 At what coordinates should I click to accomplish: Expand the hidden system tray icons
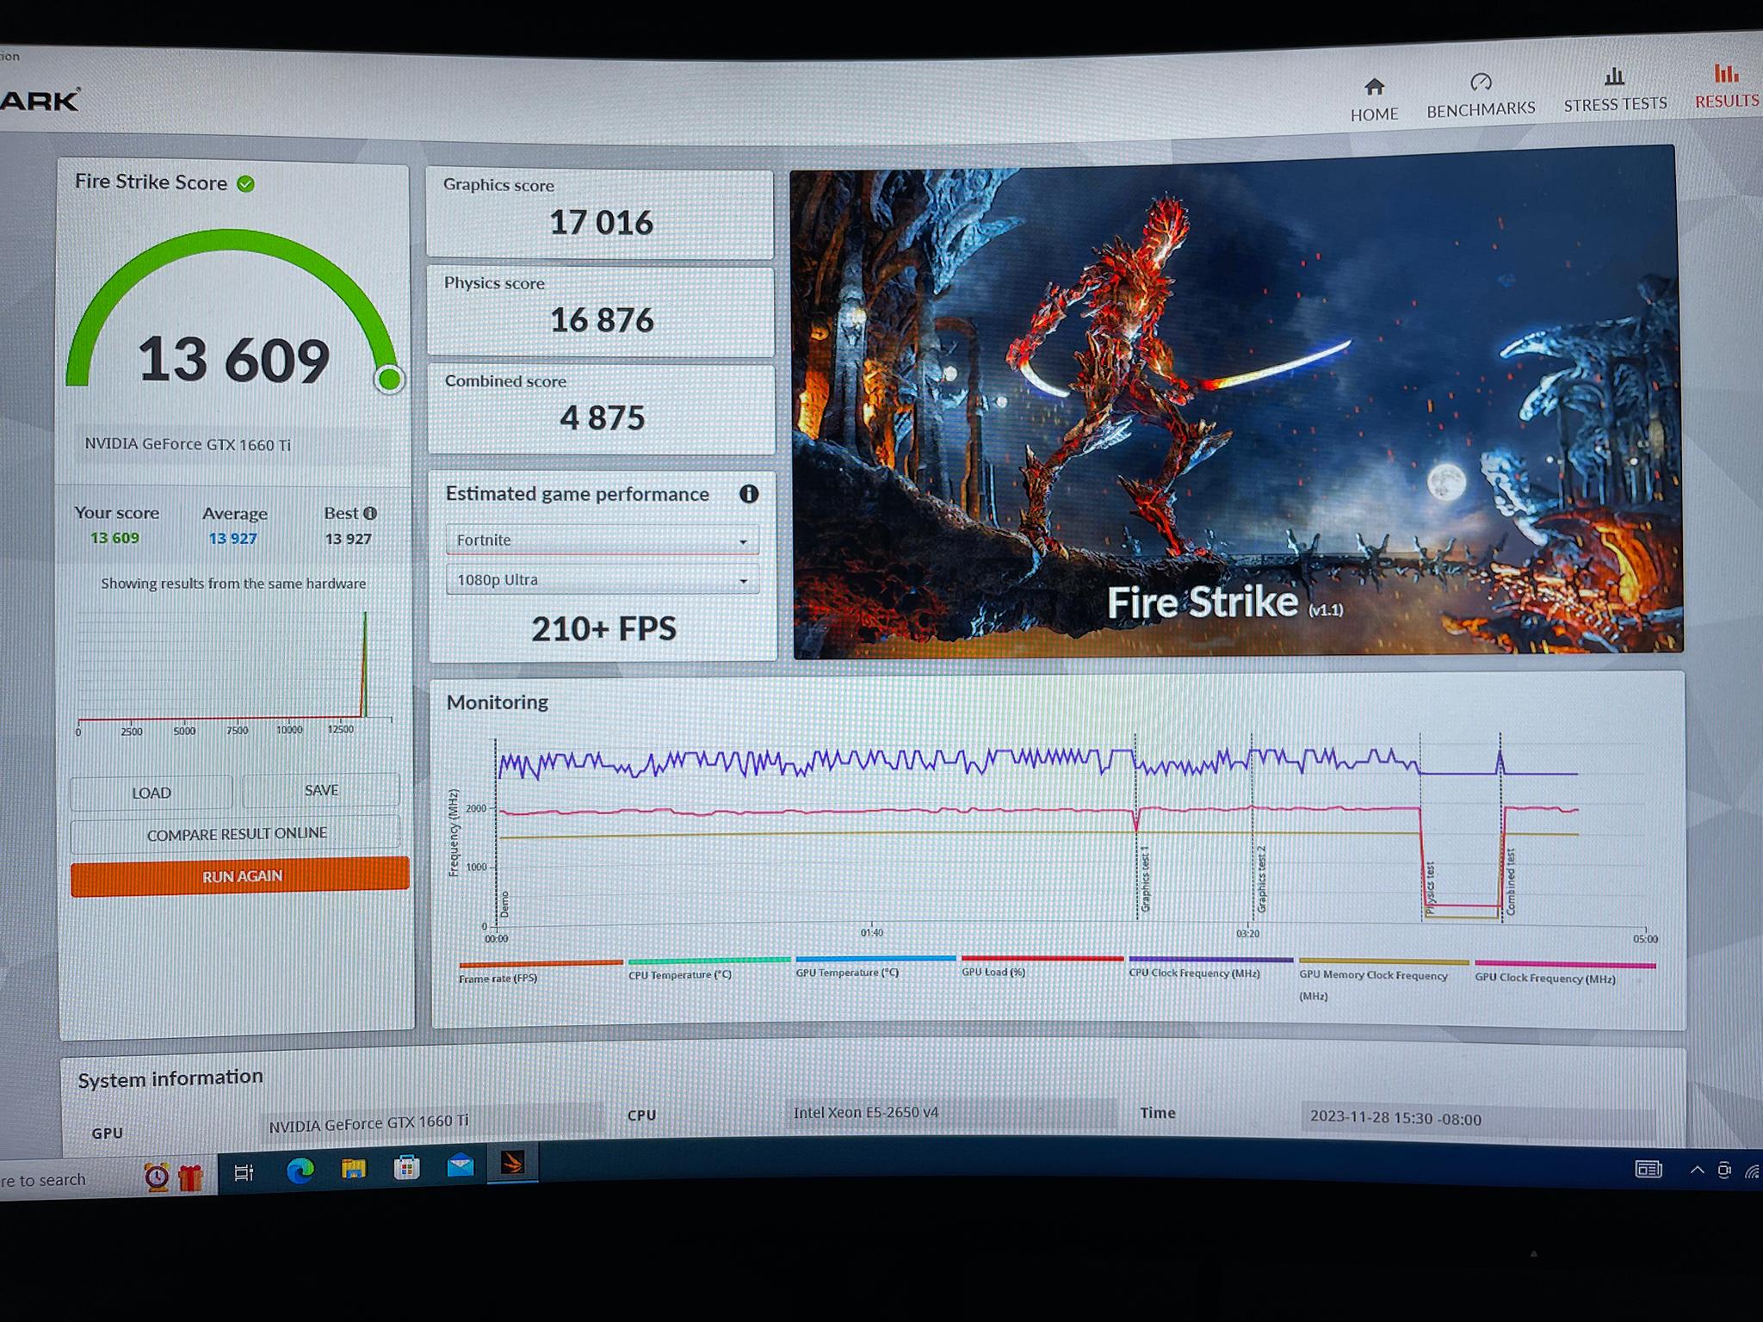point(1697,1170)
